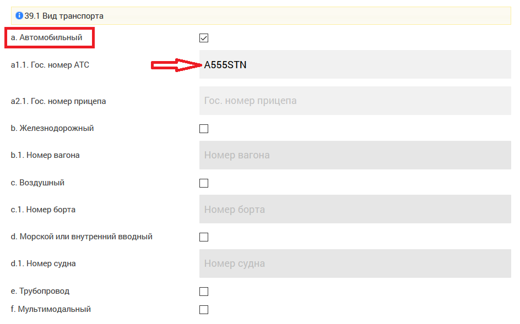Image resolution: width=520 pixels, height=324 pixels.
Task: Click the b. Железнодорожный label
Action: pyautogui.click(x=52, y=128)
